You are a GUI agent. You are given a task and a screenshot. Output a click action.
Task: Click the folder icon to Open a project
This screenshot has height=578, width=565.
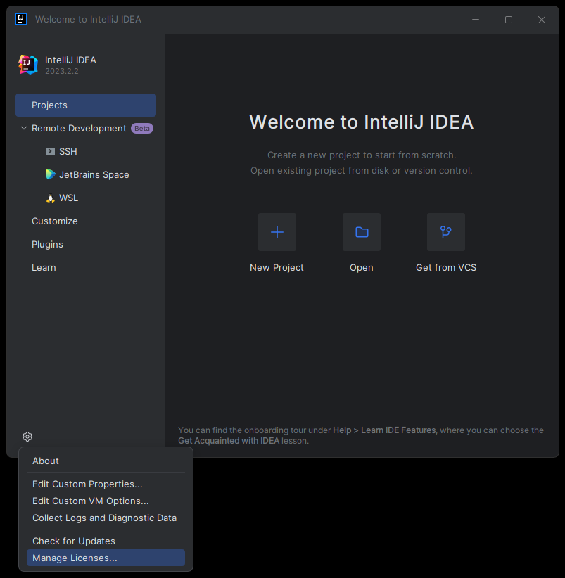(x=362, y=232)
